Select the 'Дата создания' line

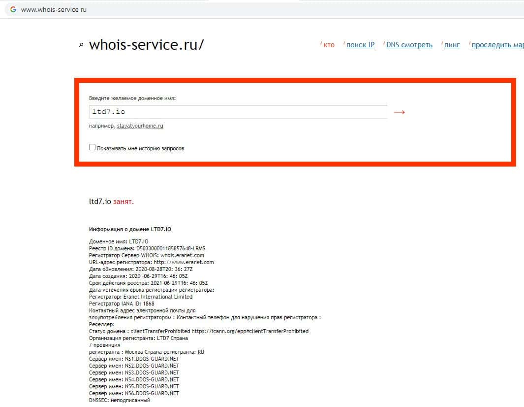point(138,276)
